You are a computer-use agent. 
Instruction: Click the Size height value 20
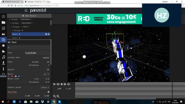pos(48,62)
